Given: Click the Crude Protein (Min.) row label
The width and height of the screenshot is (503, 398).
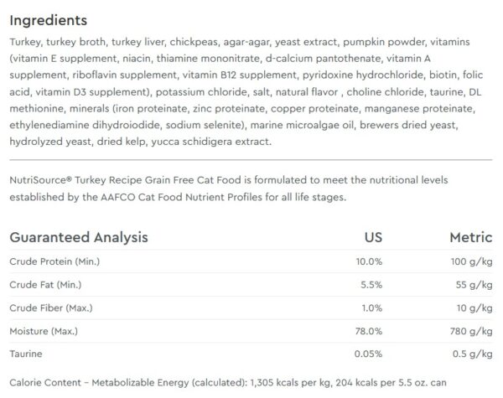Looking at the screenshot, I should click(x=54, y=261).
